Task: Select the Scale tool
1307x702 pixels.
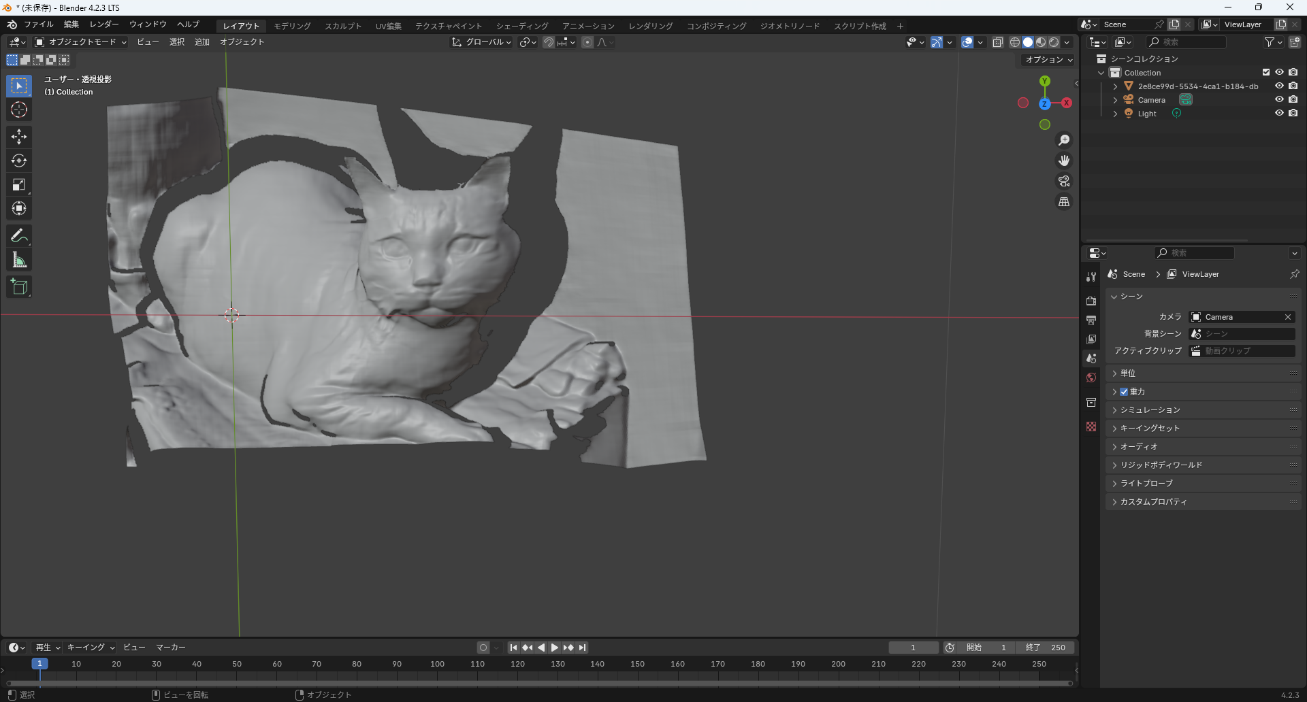Action: (x=19, y=184)
